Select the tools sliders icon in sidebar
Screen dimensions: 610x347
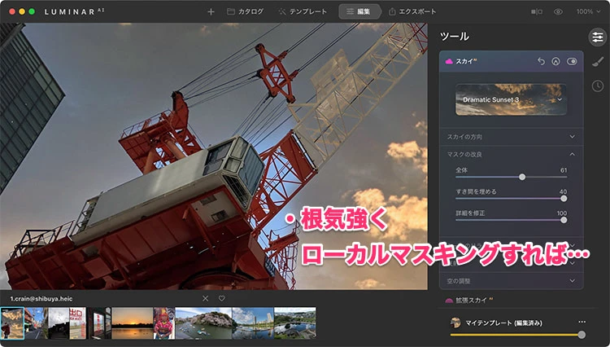[x=597, y=37]
